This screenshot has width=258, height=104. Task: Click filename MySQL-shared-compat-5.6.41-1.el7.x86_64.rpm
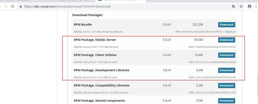point(101,93)
